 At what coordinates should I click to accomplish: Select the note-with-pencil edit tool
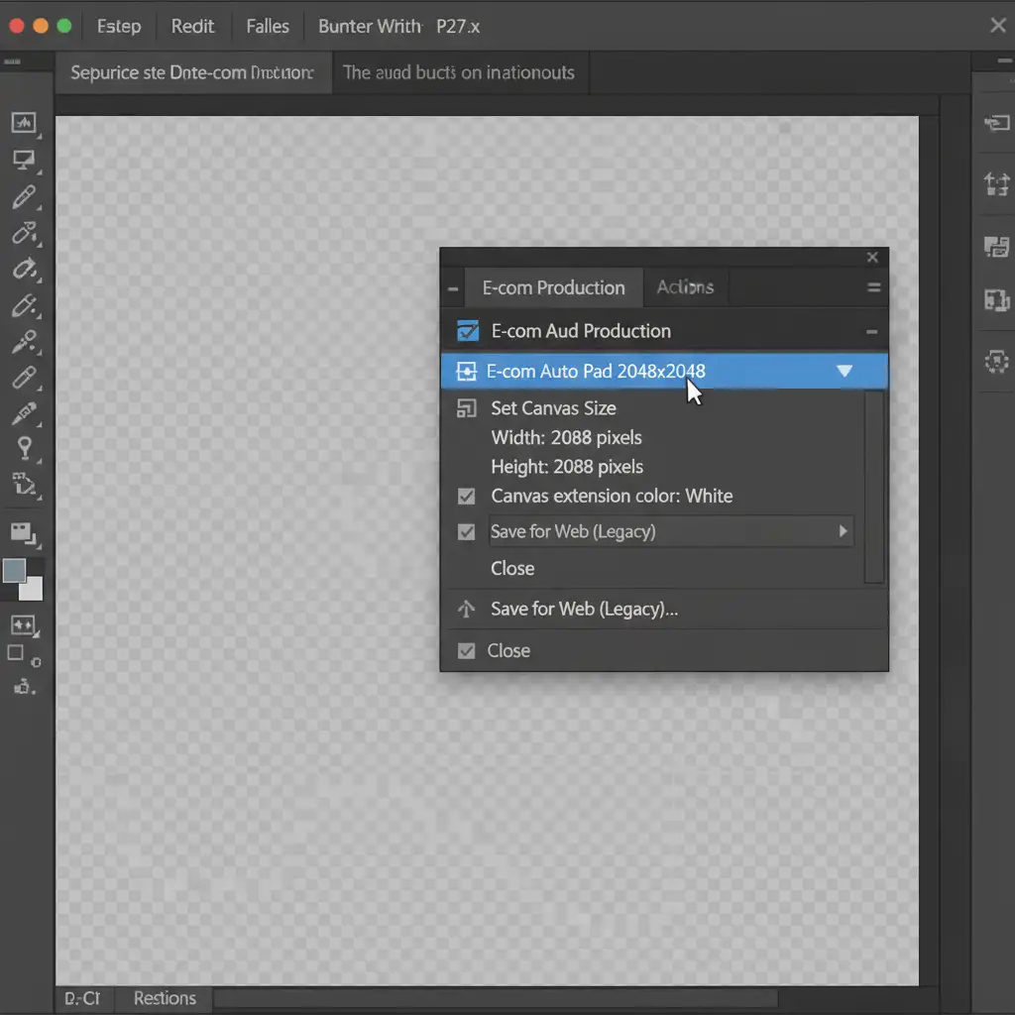tap(23, 485)
